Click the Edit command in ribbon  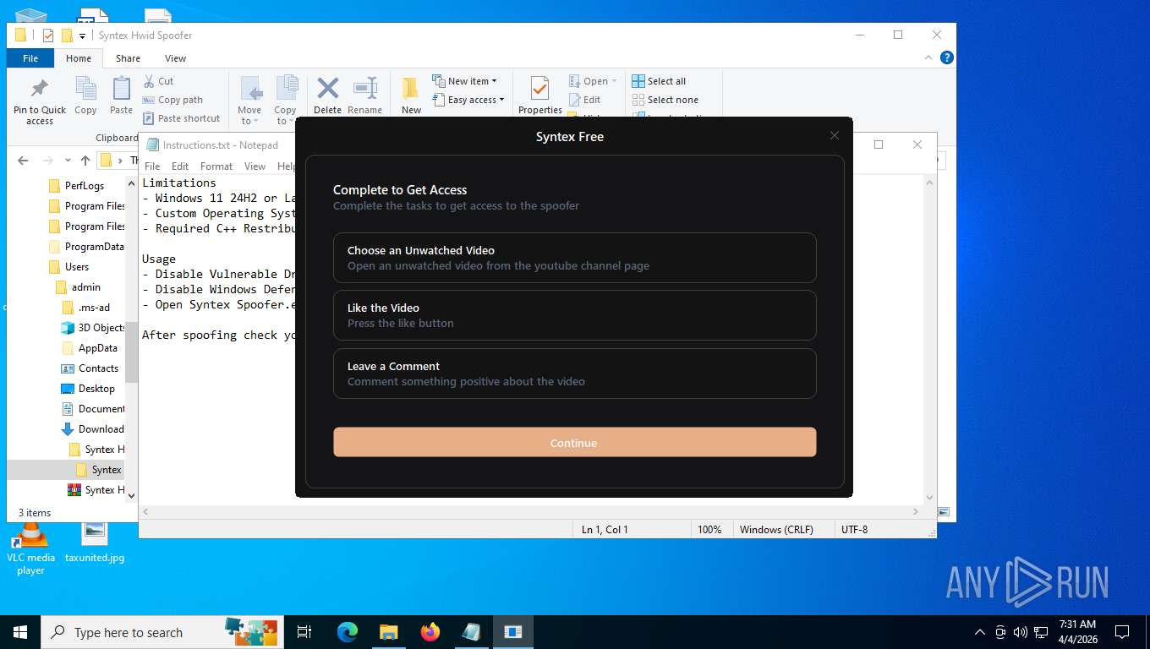584,100
